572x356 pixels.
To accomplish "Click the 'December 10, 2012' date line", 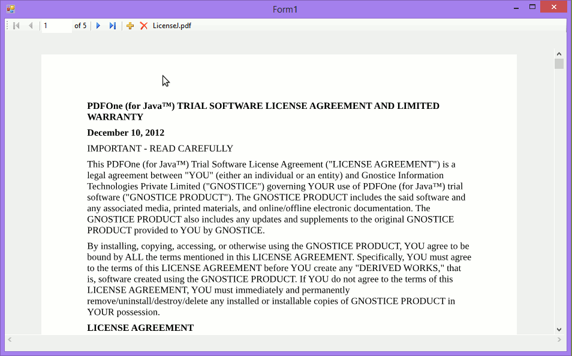I will point(125,132).
